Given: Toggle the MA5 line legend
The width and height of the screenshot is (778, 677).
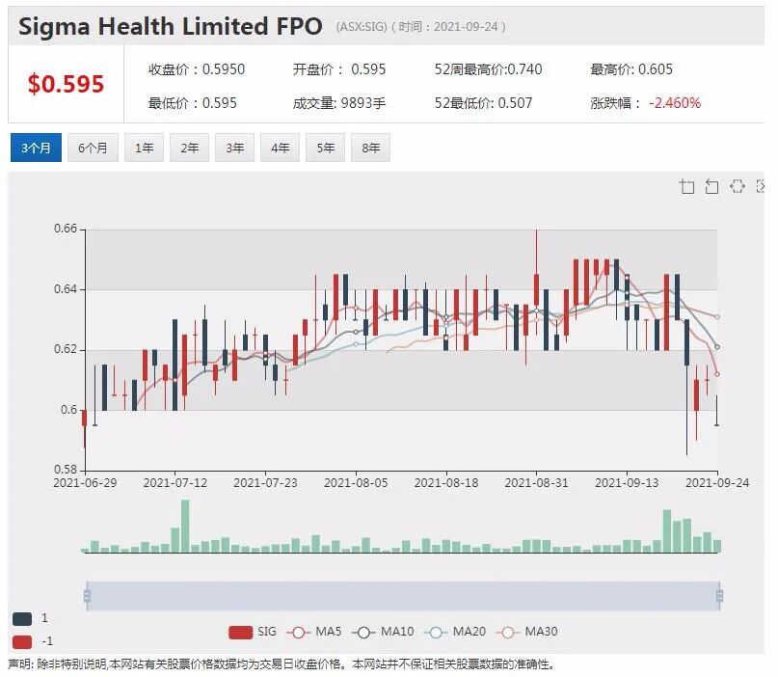Looking at the screenshot, I should [x=314, y=632].
